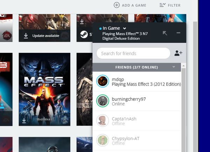
Task: Click Mass Effect tile download icon
Action: (24, 121)
